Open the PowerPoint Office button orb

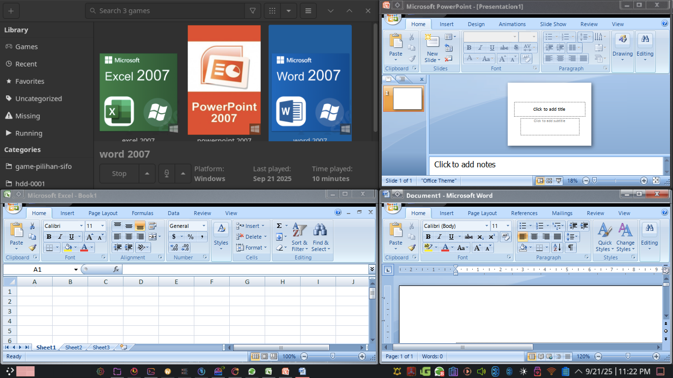[x=393, y=20]
